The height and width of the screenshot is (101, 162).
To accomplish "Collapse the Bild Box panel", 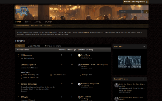I will pos(144,47).
